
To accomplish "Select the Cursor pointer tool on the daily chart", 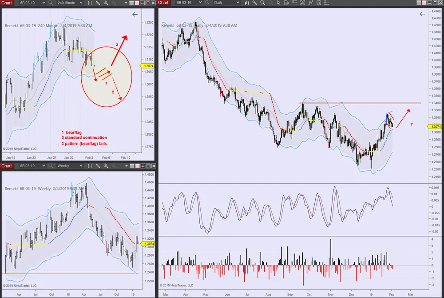I will [x=278, y=3].
